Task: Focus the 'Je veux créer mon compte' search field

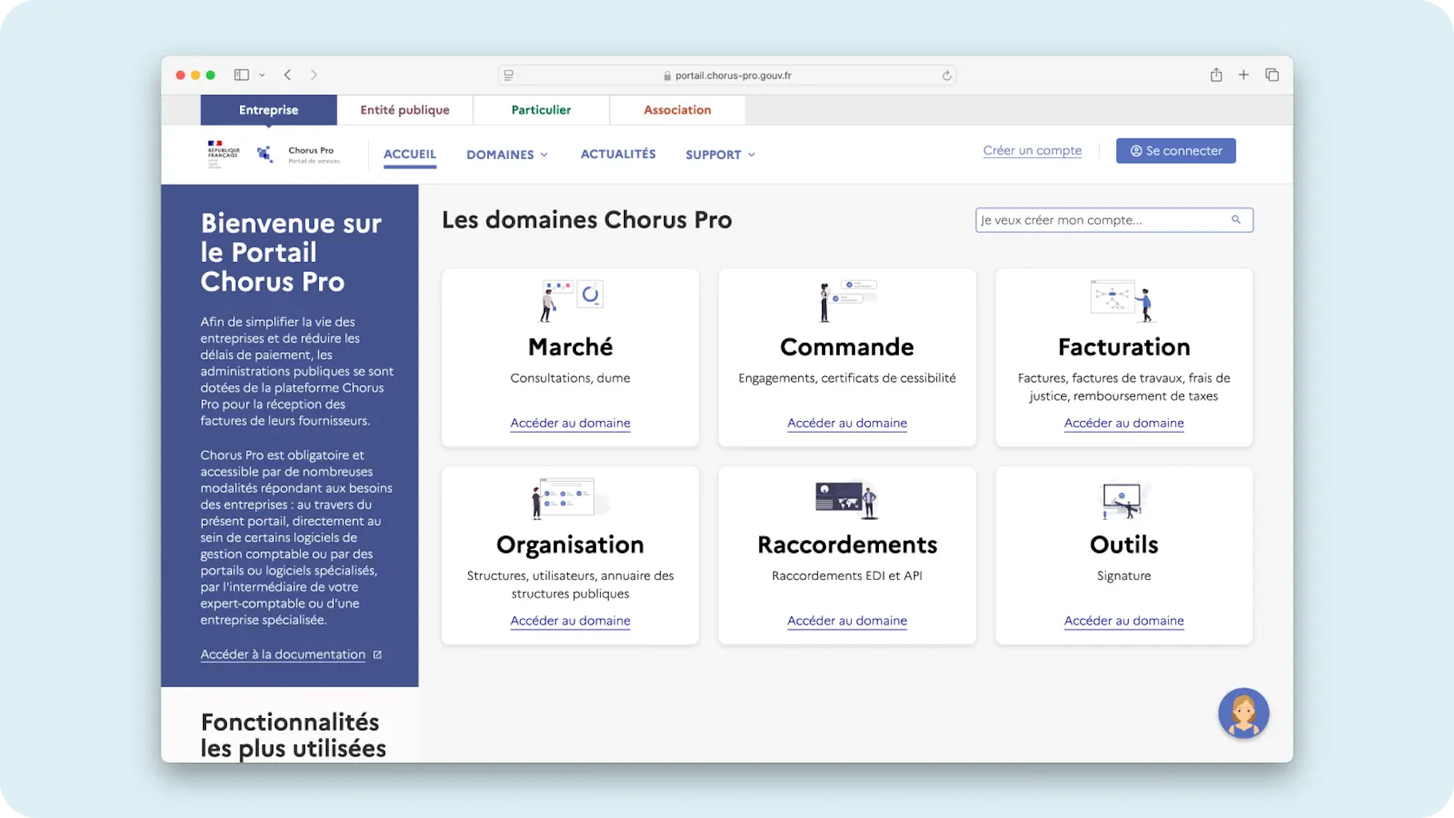Action: pos(1114,220)
